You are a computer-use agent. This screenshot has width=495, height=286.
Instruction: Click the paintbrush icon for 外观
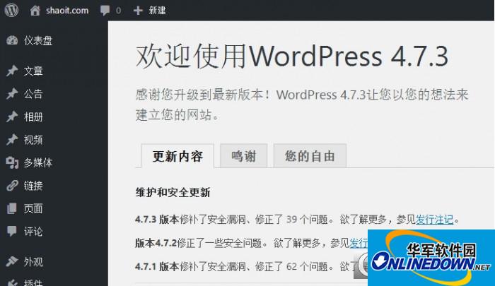pyautogui.click(x=12, y=261)
